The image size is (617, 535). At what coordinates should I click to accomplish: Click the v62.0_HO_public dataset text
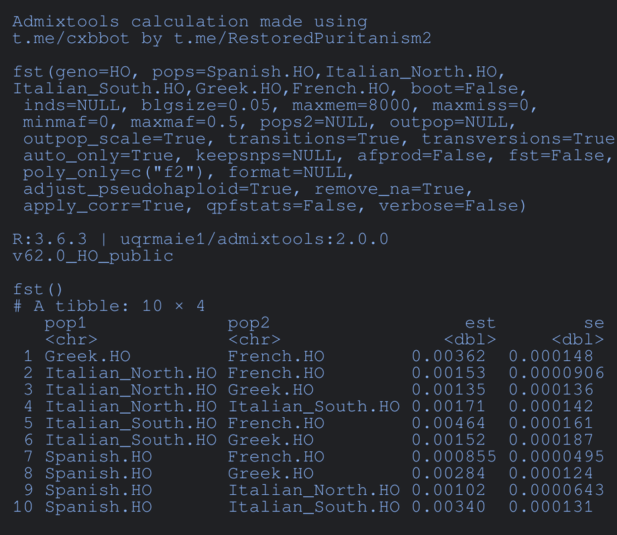click(x=93, y=256)
